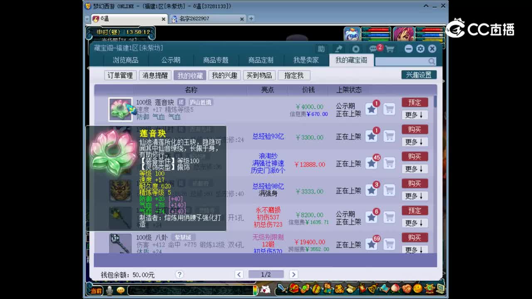532x299 pixels.
Task: Click the computer icon in the game toolbar
Action: click(440, 288)
